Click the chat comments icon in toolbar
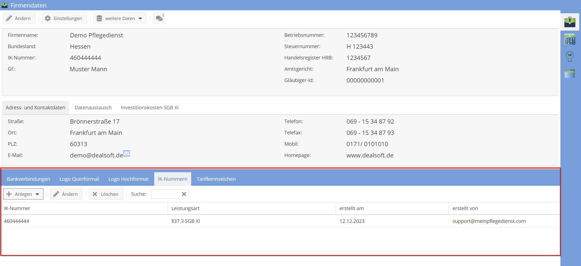The width and height of the screenshot is (581, 266). (x=159, y=18)
